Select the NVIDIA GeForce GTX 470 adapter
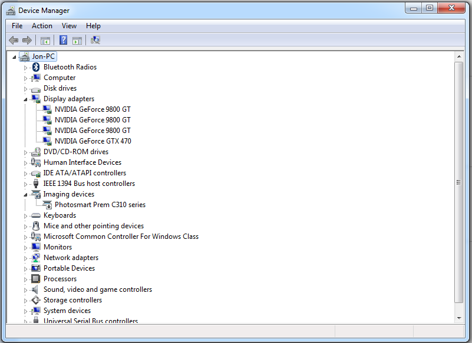This screenshot has height=343, width=472. [x=93, y=141]
